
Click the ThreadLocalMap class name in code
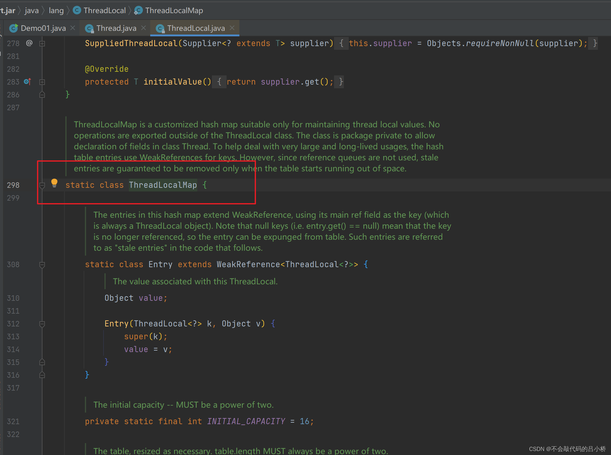[163, 185]
